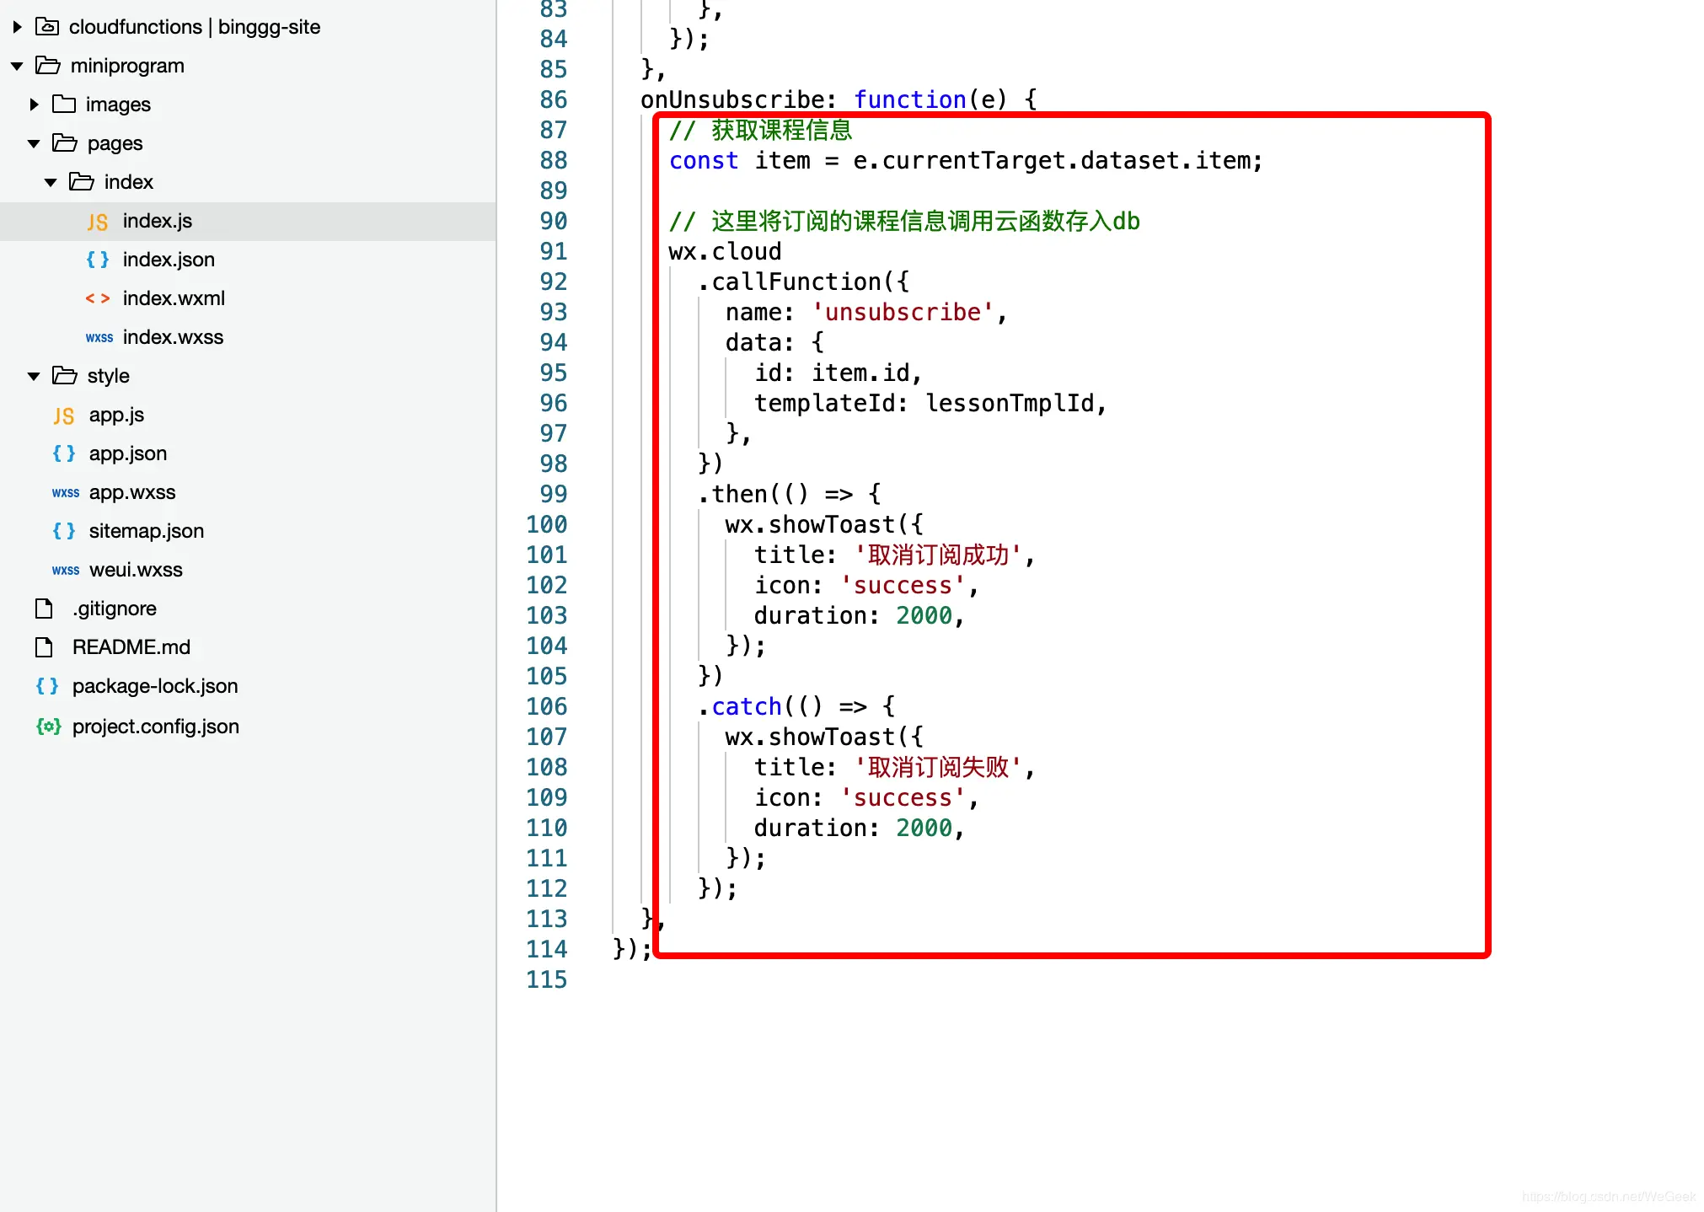This screenshot has width=1704, height=1212.
Task: Click the JS icon beside app.js
Action: click(x=63, y=416)
